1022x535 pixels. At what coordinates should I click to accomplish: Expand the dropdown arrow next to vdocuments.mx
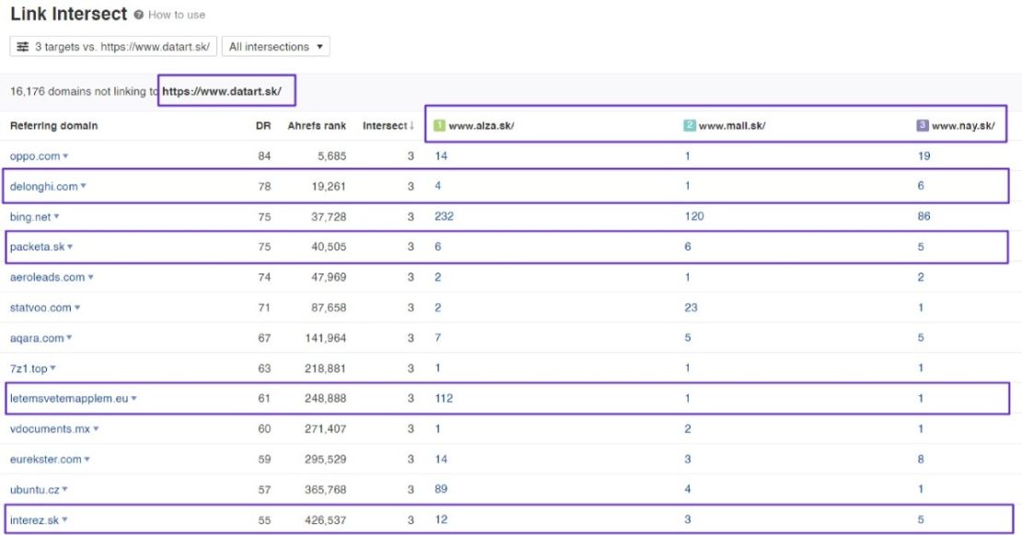(x=96, y=429)
